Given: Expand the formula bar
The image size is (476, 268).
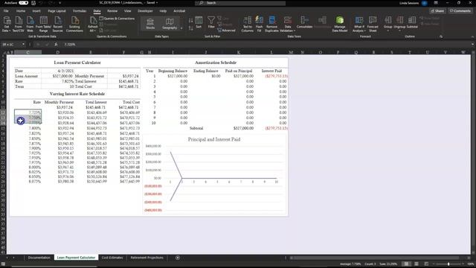Looking at the screenshot, I should coord(472,45).
